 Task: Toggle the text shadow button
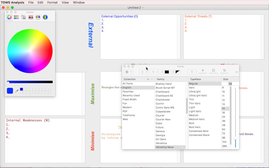coord(192,72)
